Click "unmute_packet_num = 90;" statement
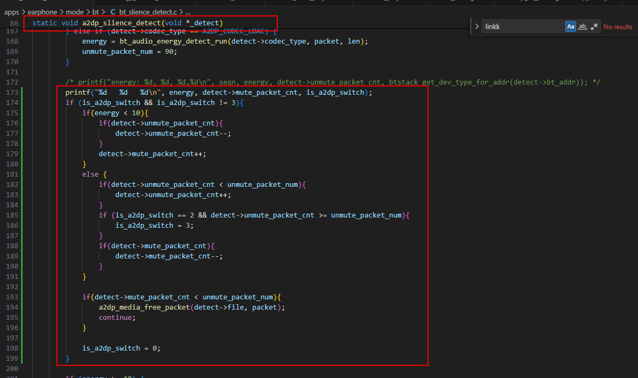The image size is (638, 378). pyautogui.click(x=129, y=52)
